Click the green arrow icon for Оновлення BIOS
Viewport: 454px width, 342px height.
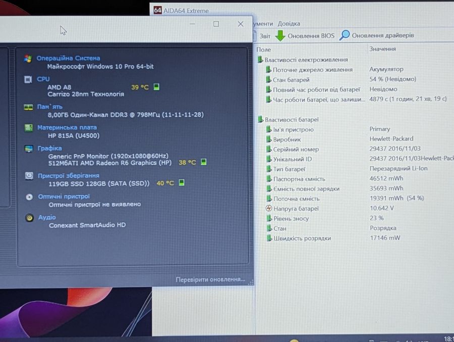click(x=280, y=36)
